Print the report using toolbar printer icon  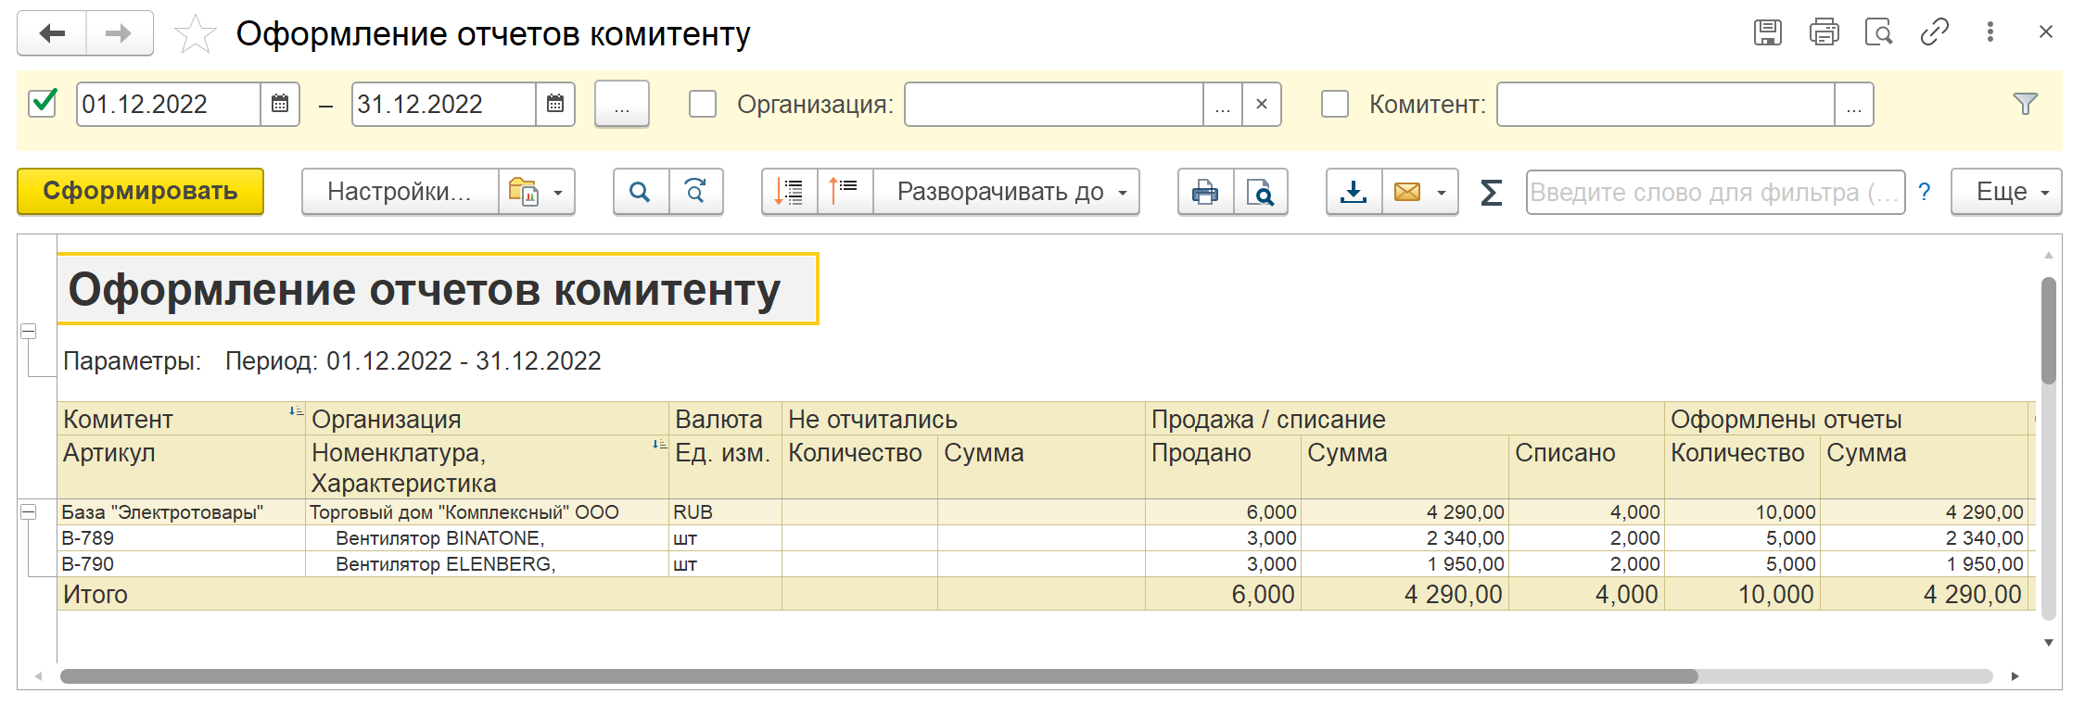tap(1205, 192)
